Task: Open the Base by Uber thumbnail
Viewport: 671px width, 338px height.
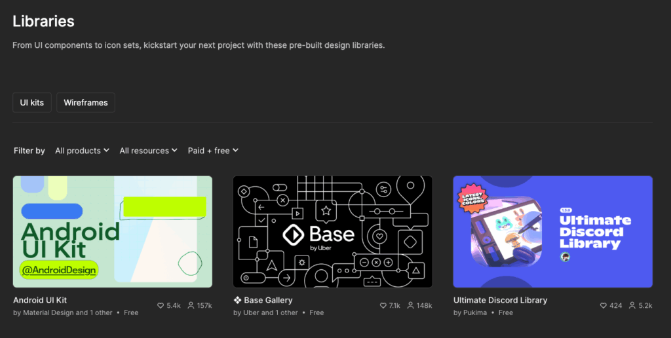Action: [332, 231]
